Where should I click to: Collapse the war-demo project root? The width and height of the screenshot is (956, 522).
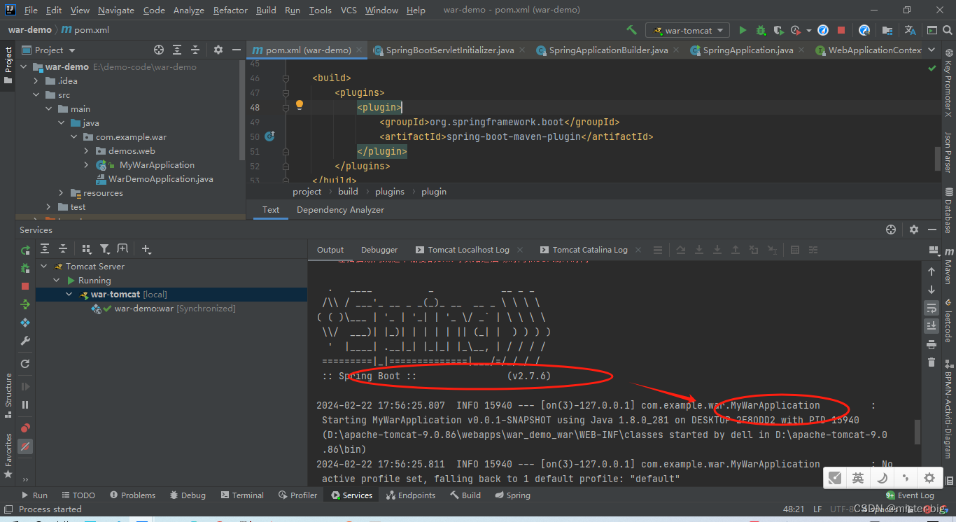coord(23,66)
